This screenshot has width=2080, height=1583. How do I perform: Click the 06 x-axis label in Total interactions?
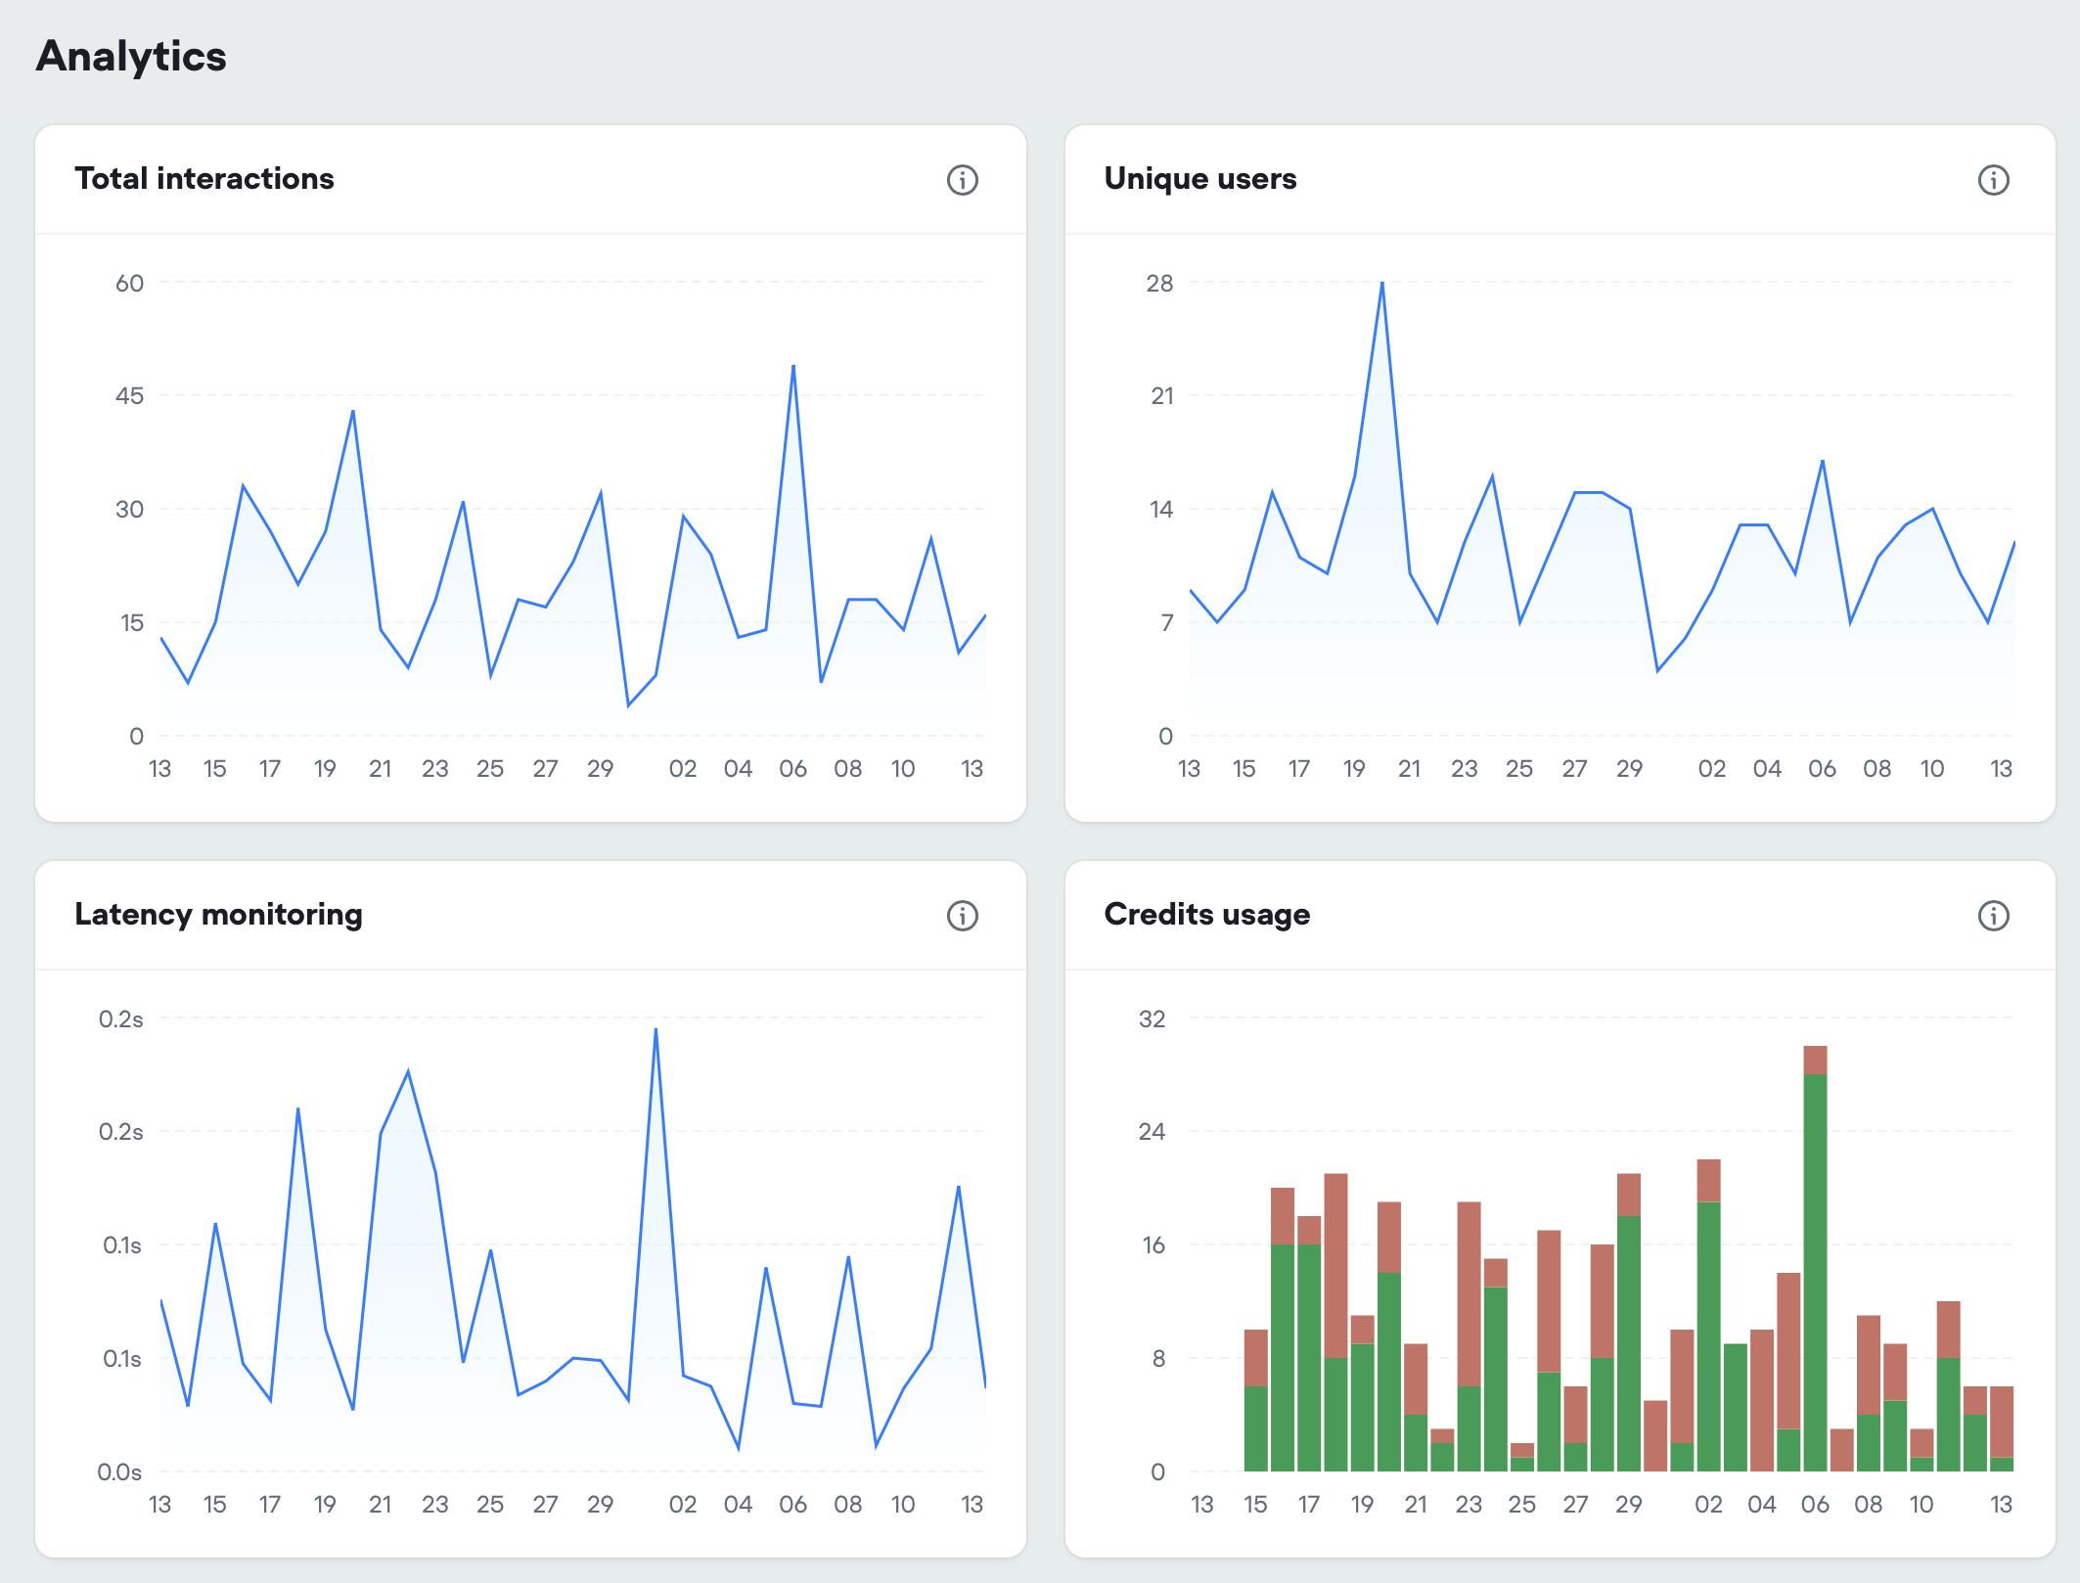(x=792, y=769)
